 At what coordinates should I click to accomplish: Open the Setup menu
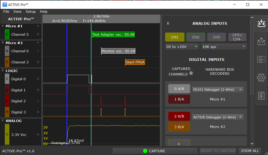pos(31,11)
